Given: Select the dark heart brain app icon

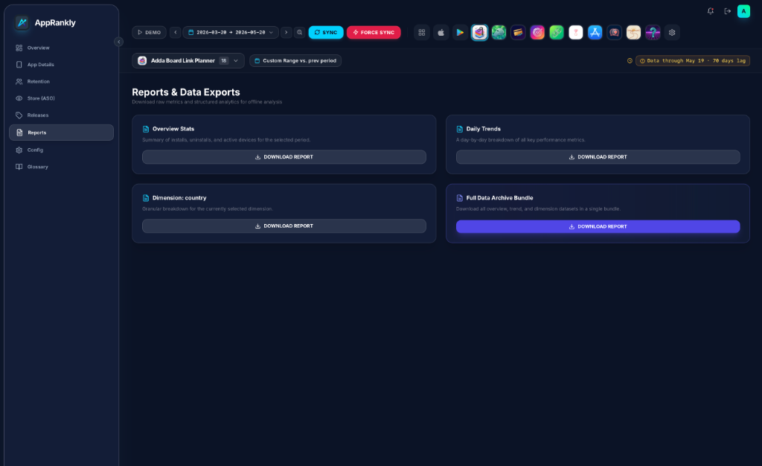Looking at the screenshot, I should coord(614,33).
